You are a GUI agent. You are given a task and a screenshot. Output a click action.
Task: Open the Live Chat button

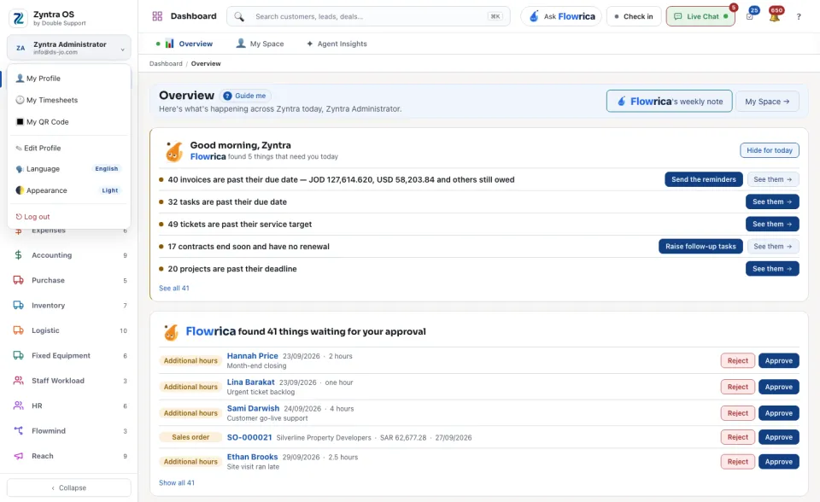pyautogui.click(x=700, y=16)
